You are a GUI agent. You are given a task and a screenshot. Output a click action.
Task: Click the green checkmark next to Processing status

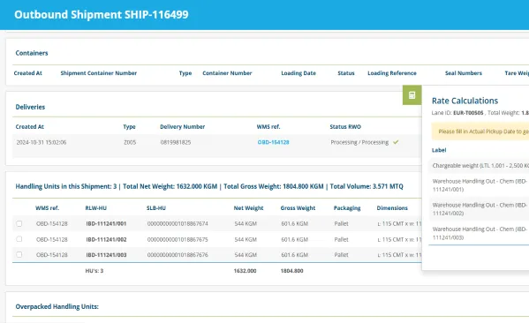396,142
